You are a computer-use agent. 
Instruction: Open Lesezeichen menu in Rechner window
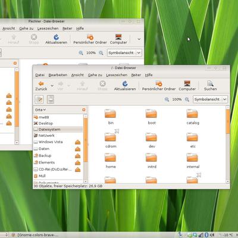tap(48, 29)
